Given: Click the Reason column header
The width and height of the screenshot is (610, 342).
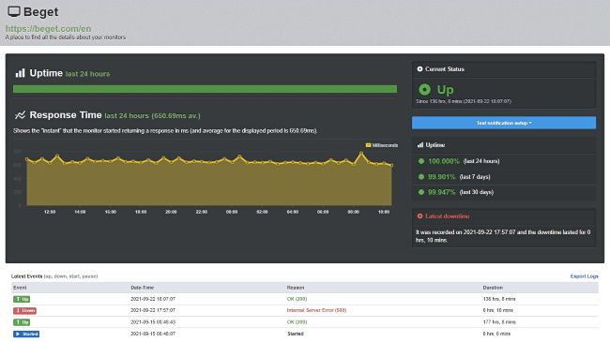Looking at the screenshot, I should (296, 288).
